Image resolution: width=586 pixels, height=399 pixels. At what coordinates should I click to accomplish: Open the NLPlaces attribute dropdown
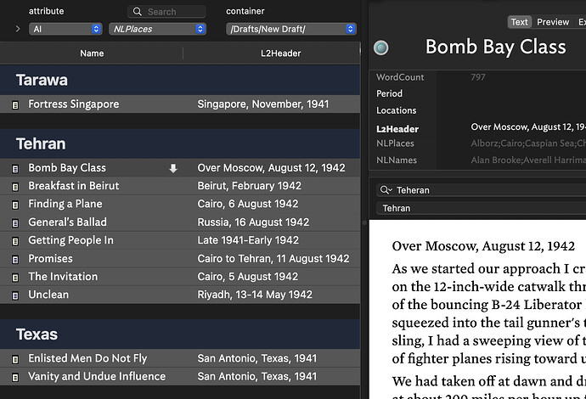coord(157,29)
